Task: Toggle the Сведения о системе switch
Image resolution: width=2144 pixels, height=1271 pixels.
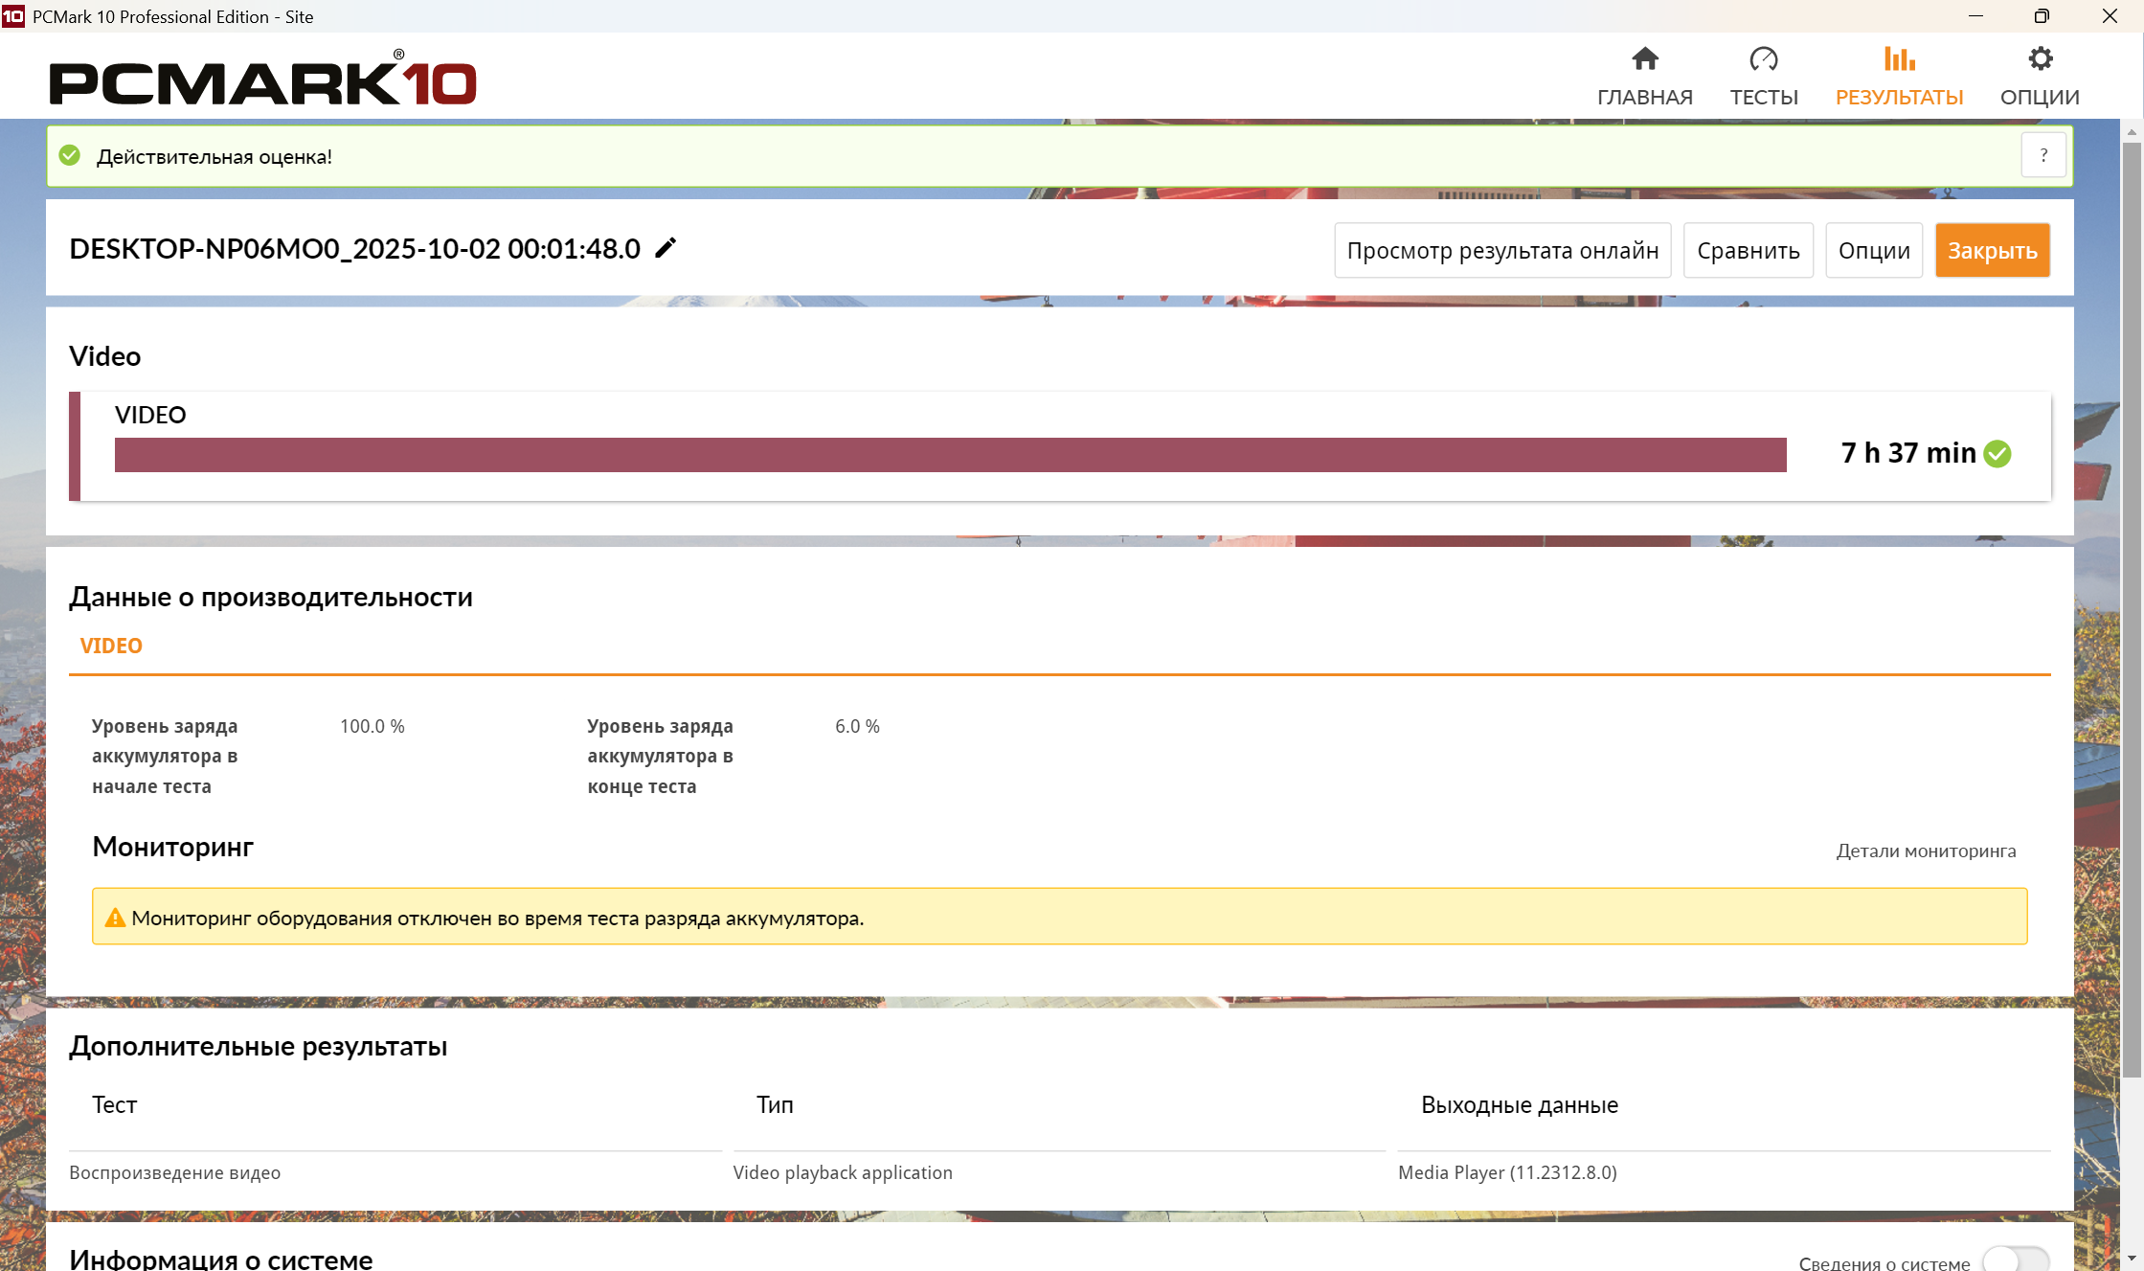Action: pos(2015,1260)
